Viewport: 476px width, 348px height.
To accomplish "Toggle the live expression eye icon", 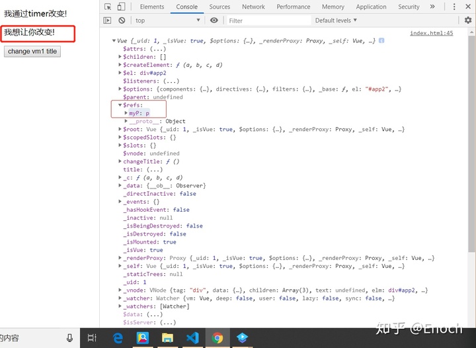I will tap(214, 21).
